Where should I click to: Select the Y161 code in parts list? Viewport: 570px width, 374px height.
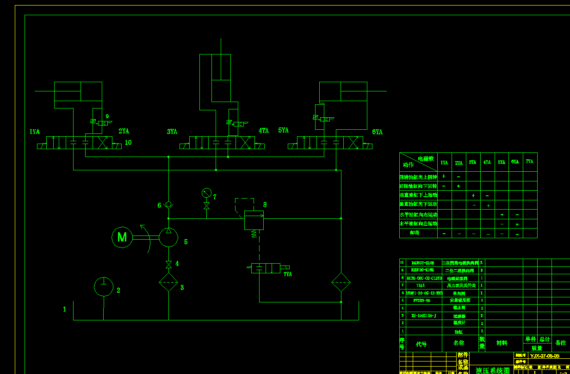coord(421,285)
